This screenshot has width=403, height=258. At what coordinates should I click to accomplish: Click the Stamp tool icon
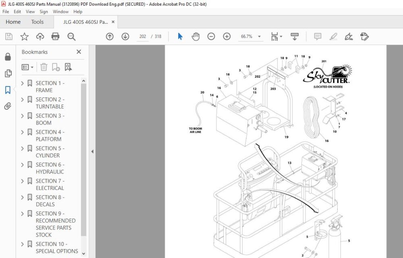364,37
